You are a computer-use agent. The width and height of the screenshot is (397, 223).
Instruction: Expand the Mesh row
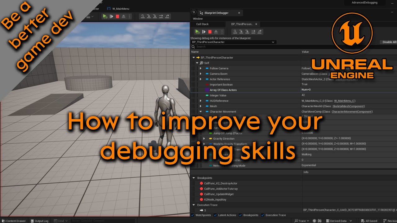coord(200,106)
